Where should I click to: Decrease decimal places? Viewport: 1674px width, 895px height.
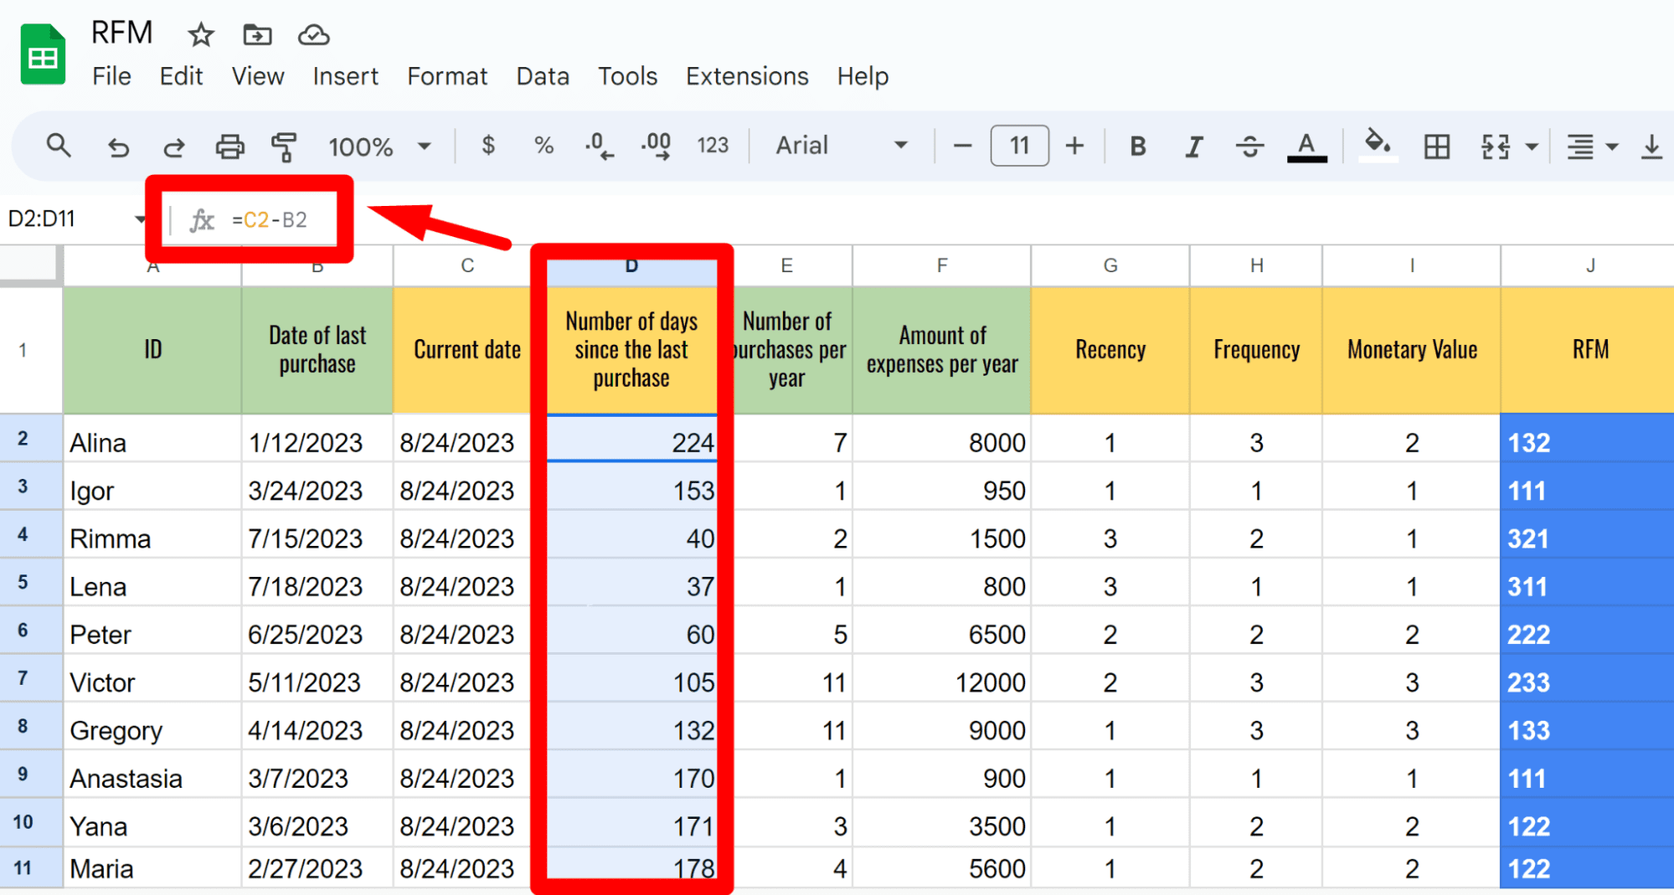pos(598,145)
